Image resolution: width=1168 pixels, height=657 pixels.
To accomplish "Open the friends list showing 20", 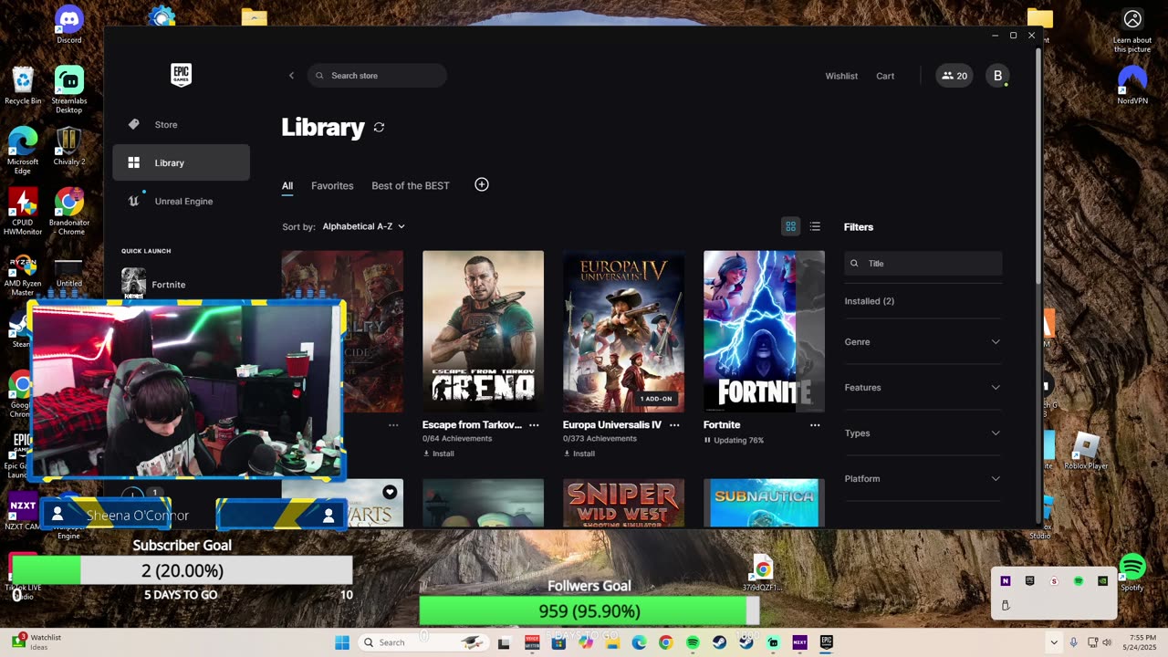I will pos(954,76).
